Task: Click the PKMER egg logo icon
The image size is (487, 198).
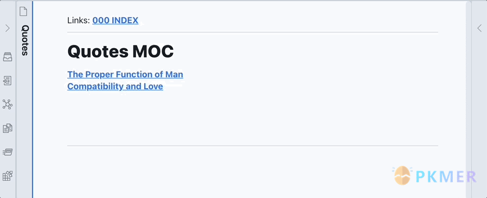Action: (402, 175)
